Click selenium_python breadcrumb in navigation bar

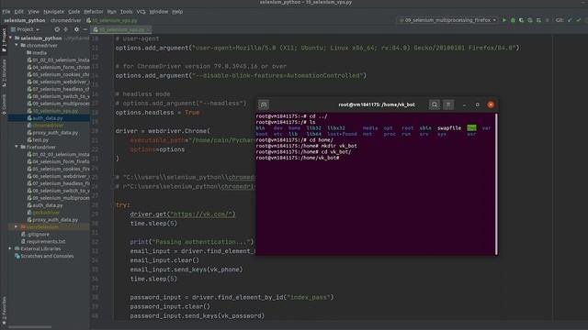[25, 20]
